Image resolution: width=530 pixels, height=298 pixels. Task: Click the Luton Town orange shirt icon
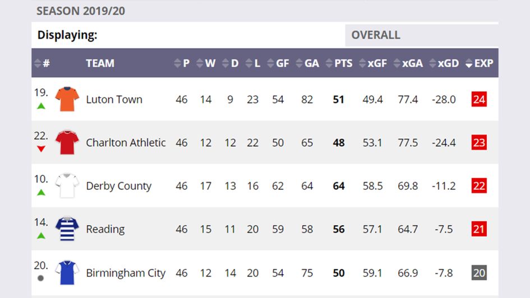tap(67, 99)
